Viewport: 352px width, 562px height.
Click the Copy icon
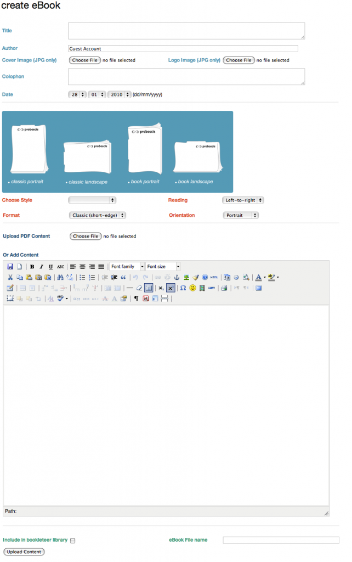[20, 277]
